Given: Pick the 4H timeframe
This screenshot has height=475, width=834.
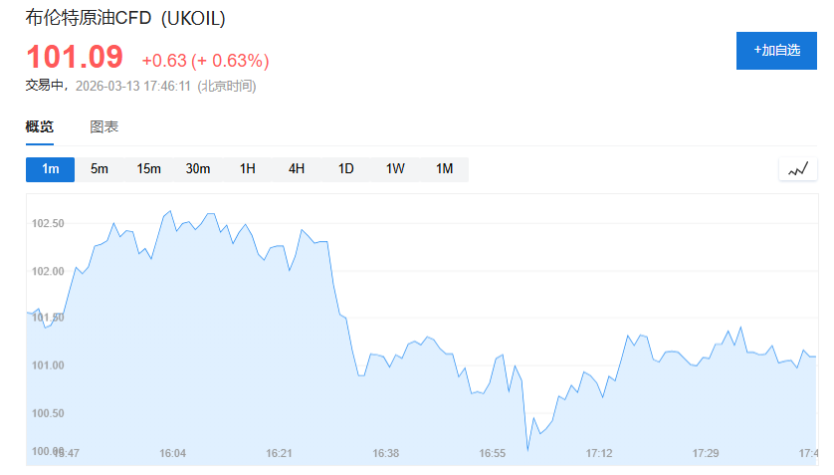Looking at the screenshot, I should (297, 169).
